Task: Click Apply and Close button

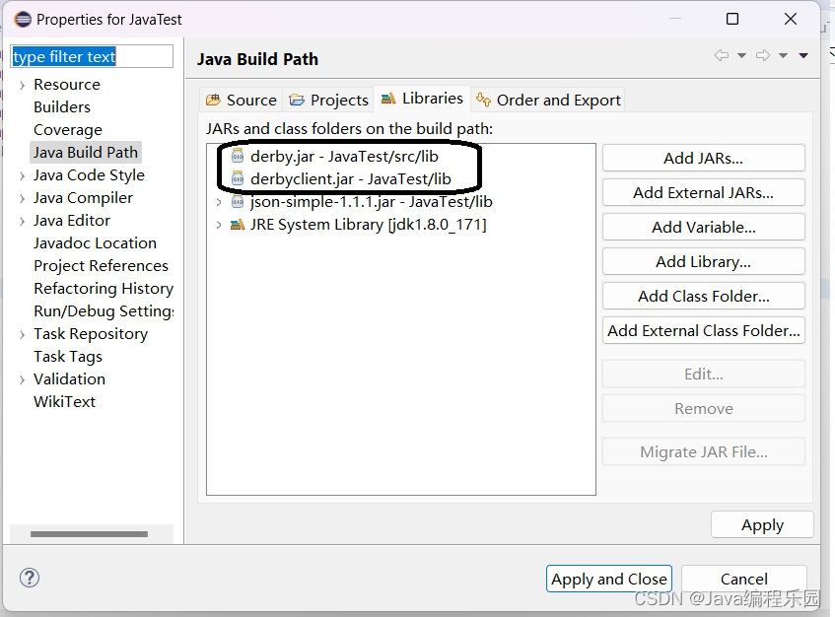Action: pyautogui.click(x=608, y=579)
